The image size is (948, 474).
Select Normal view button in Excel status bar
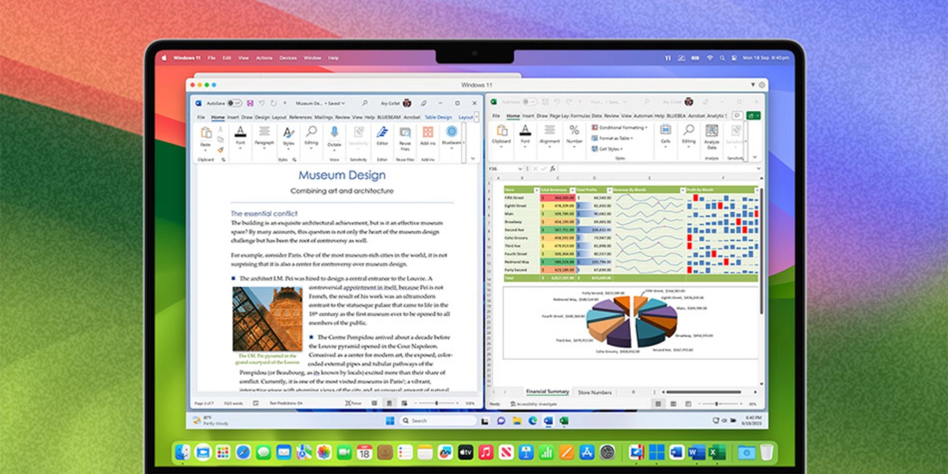coord(658,404)
